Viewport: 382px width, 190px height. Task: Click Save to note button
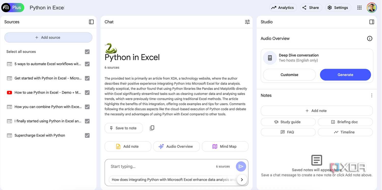(124, 128)
